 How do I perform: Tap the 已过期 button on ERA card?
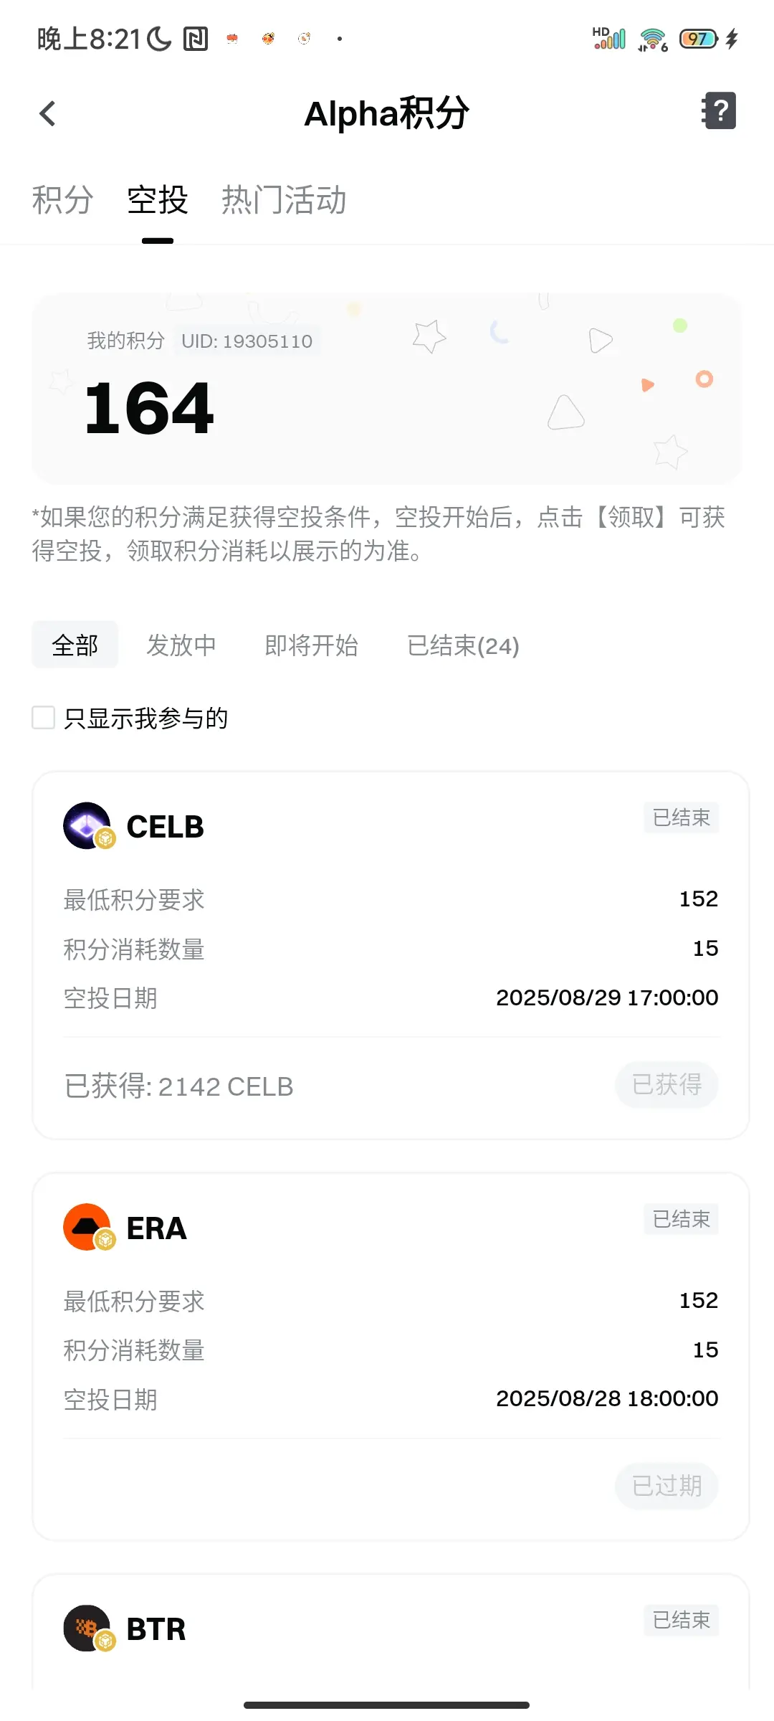[x=666, y=1486]
